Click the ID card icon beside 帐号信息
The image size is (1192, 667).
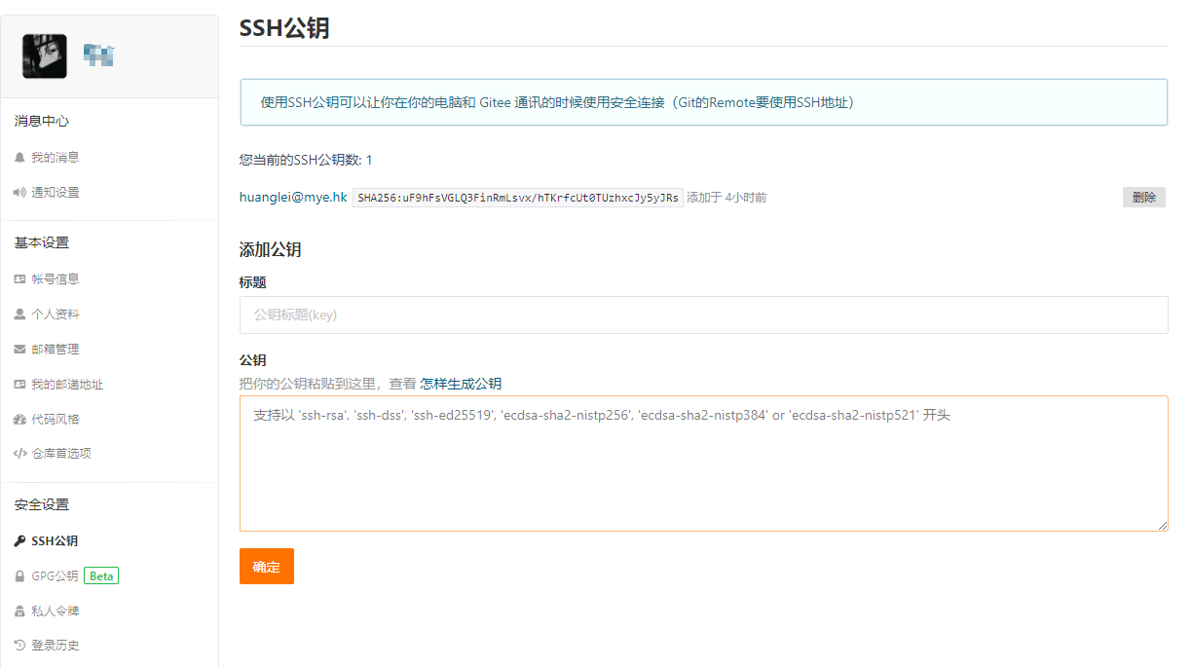tap(19, 278)
